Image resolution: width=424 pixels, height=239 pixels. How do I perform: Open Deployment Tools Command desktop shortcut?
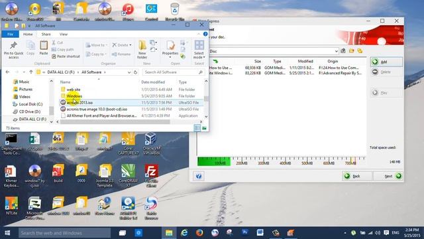click(x=11, y=143)
